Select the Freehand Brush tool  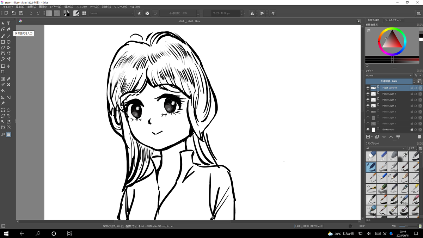point(3,36)
